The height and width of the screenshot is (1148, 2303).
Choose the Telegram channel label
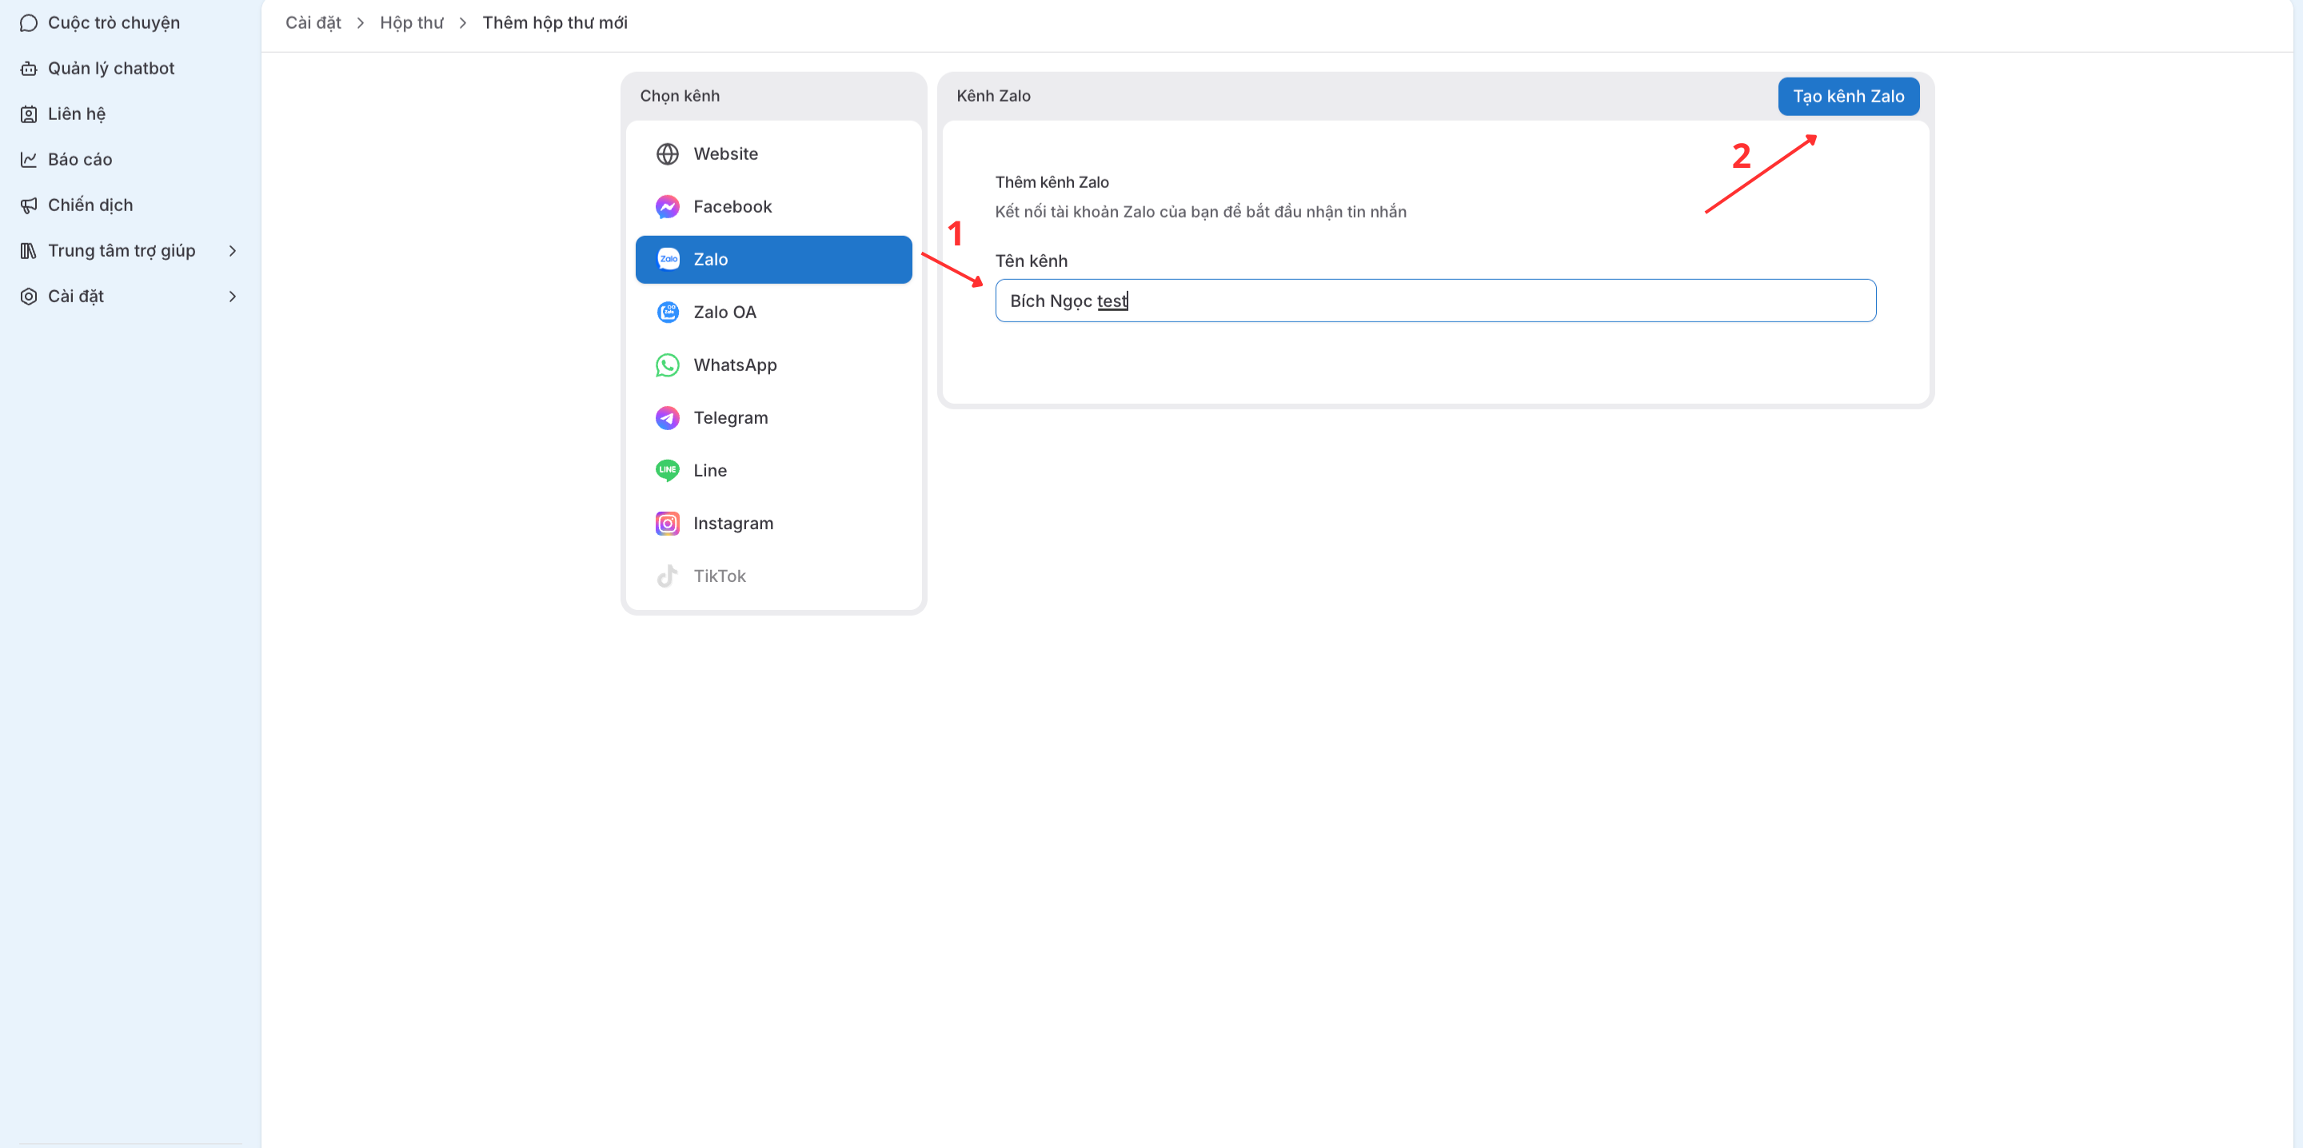(x=730, y=417)
